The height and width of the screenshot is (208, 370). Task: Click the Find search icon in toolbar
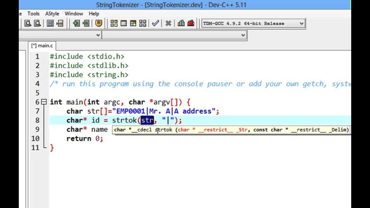28,23
